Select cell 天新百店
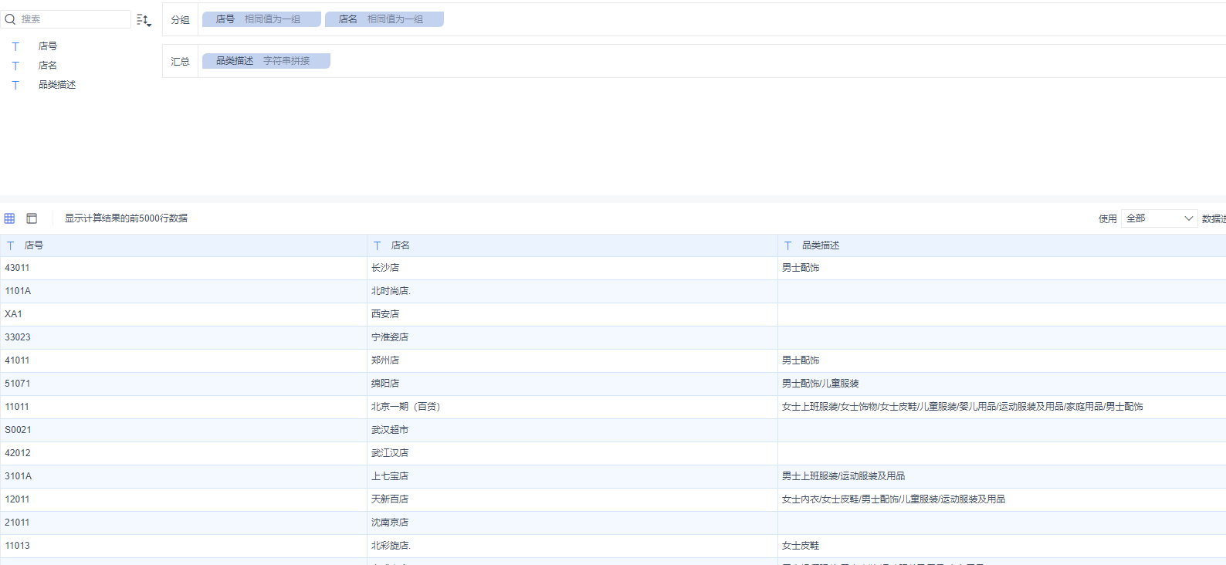Screen dimensions: 1226x565 point(572,499)
